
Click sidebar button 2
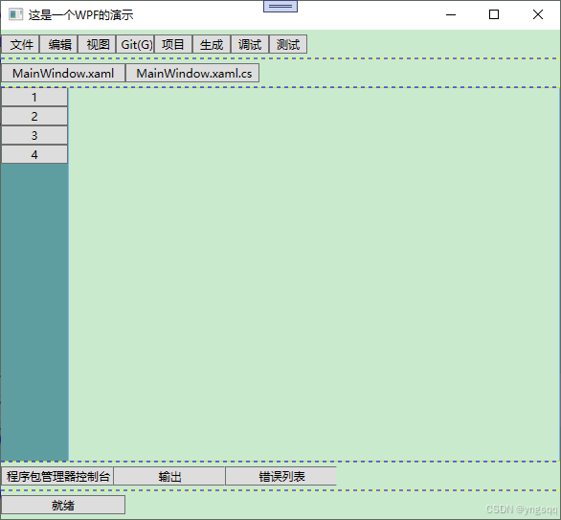34,116
